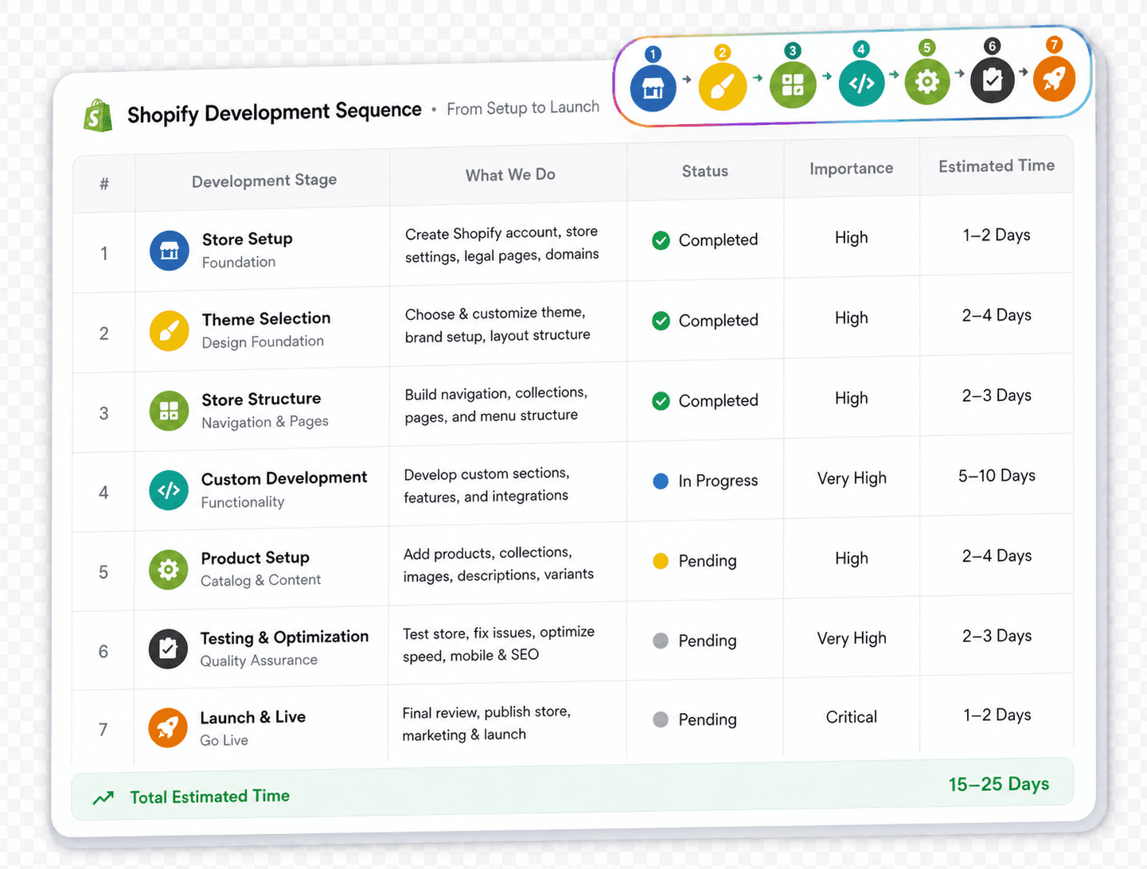
Task: Click High importance in Product Setup row
Action: (x=852, y=559)
